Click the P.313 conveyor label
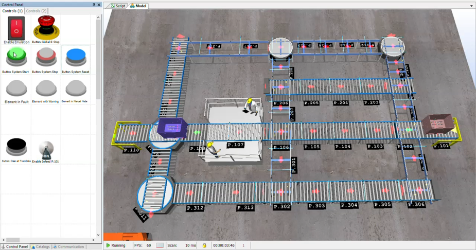The height and width of the screenshot is (250, 476). tap(245, 208)
